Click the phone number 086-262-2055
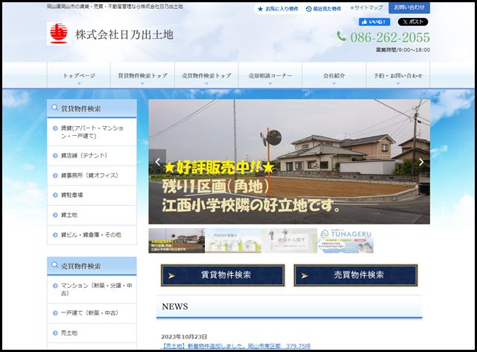 pos(390,37)
